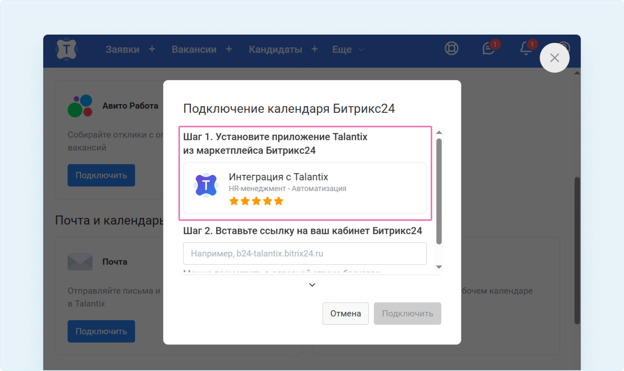This screenshot has height=371, width=624.
Task: Click the page scrollbar thumb on the right
Action: 577,250
